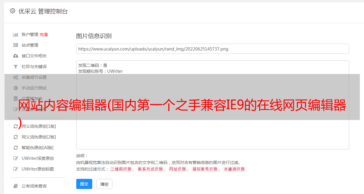Click the image URL input field
The height and width of the screenshot is (194, 364).
pyautogui.click(x=212, y=49)
